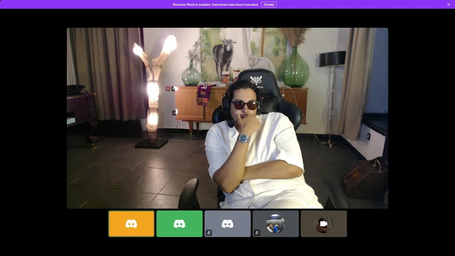The width and height of the screenshot is (455, 256).
Task: Select the participant tile with photo avatar
Action: coord(275,224)
